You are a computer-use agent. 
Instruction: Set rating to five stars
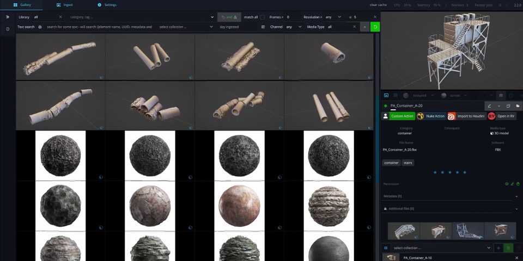465,172
